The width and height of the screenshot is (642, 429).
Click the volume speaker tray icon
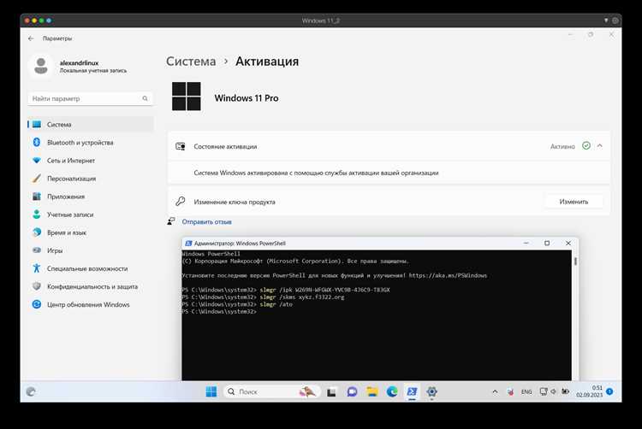click(554, 391)
